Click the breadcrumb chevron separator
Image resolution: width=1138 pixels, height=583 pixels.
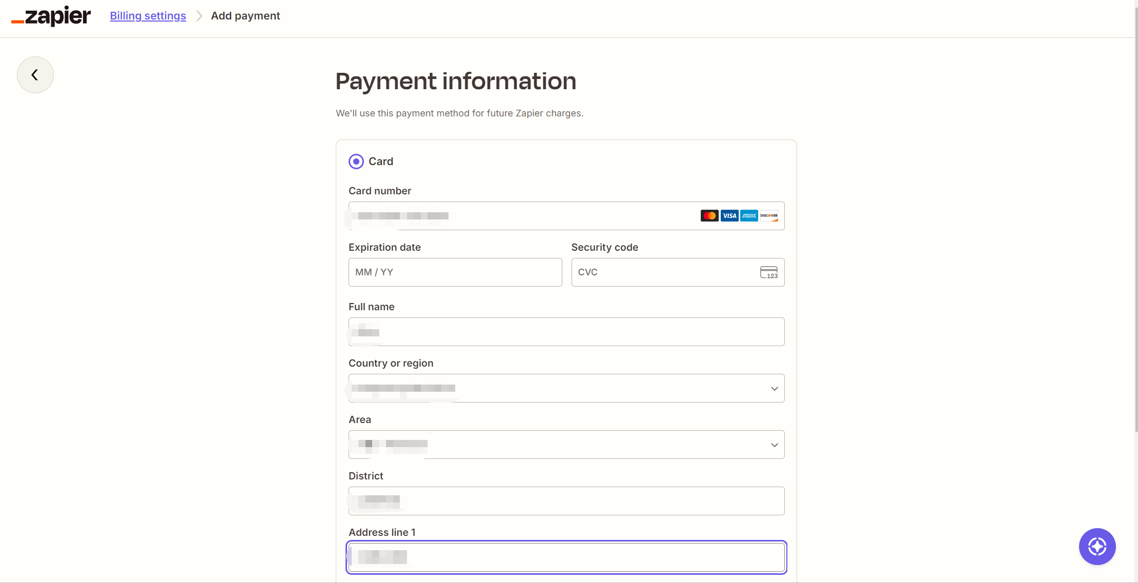tap(199, 16)
